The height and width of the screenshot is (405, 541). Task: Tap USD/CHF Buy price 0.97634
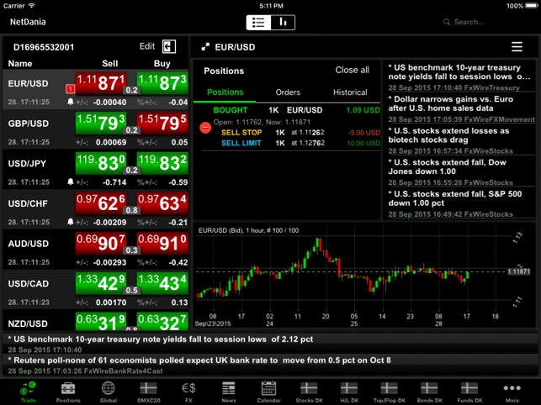[162, 203]
